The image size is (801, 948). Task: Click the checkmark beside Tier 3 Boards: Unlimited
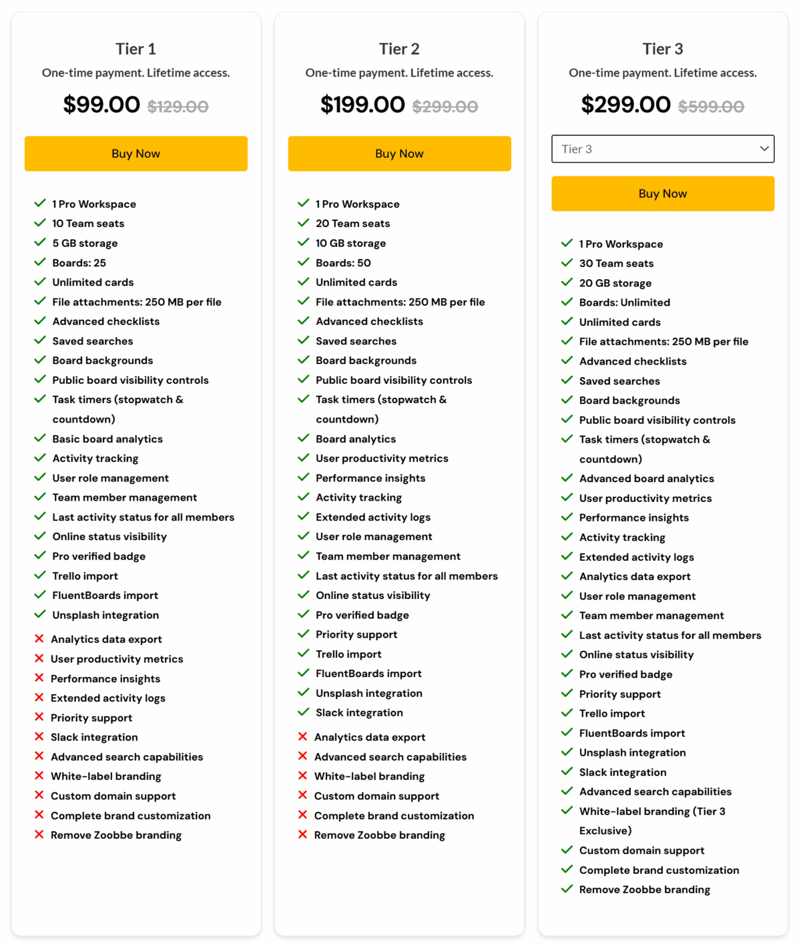(567, 302)
